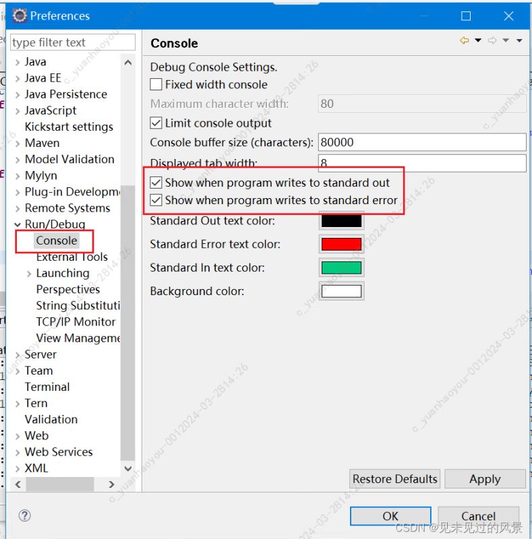
Task: Select String Substitution tree item
Action: pos(78,305)
